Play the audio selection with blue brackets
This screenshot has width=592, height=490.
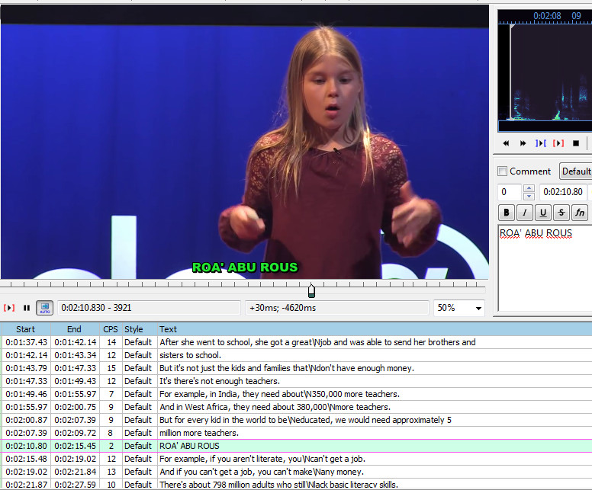pyautogui.click(x=541, y=143)
